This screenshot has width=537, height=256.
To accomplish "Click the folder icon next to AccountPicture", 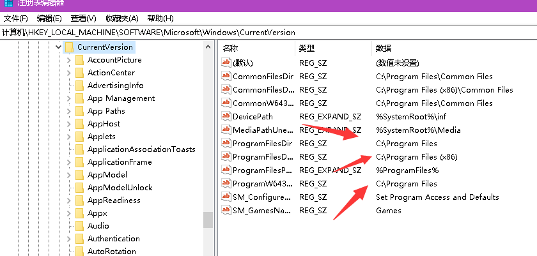I will tap(79, 60).
